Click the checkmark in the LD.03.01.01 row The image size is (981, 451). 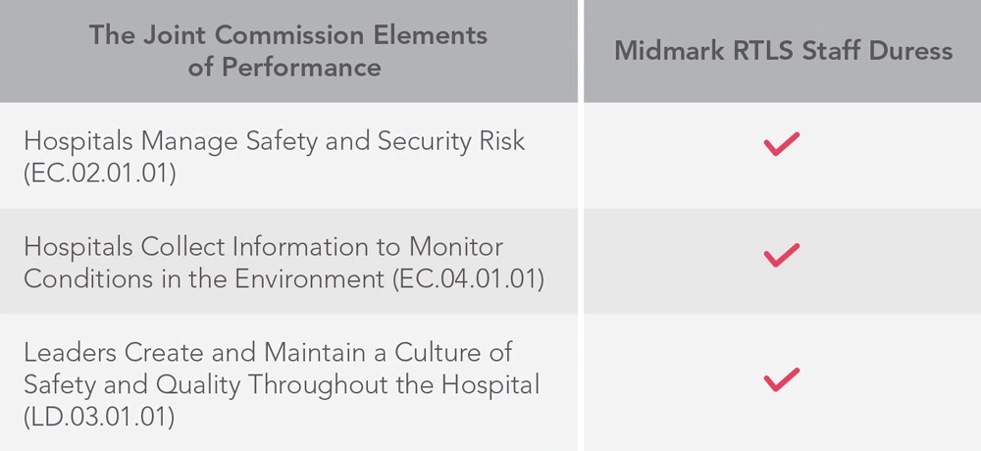(782, 378)
